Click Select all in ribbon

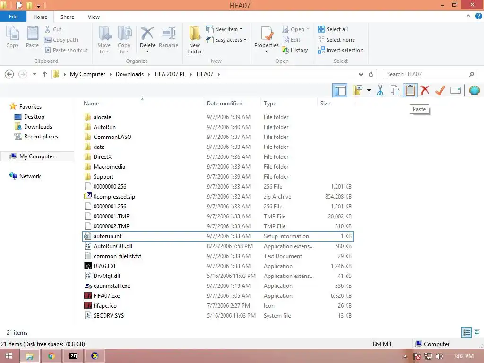[x=333, y=29]
